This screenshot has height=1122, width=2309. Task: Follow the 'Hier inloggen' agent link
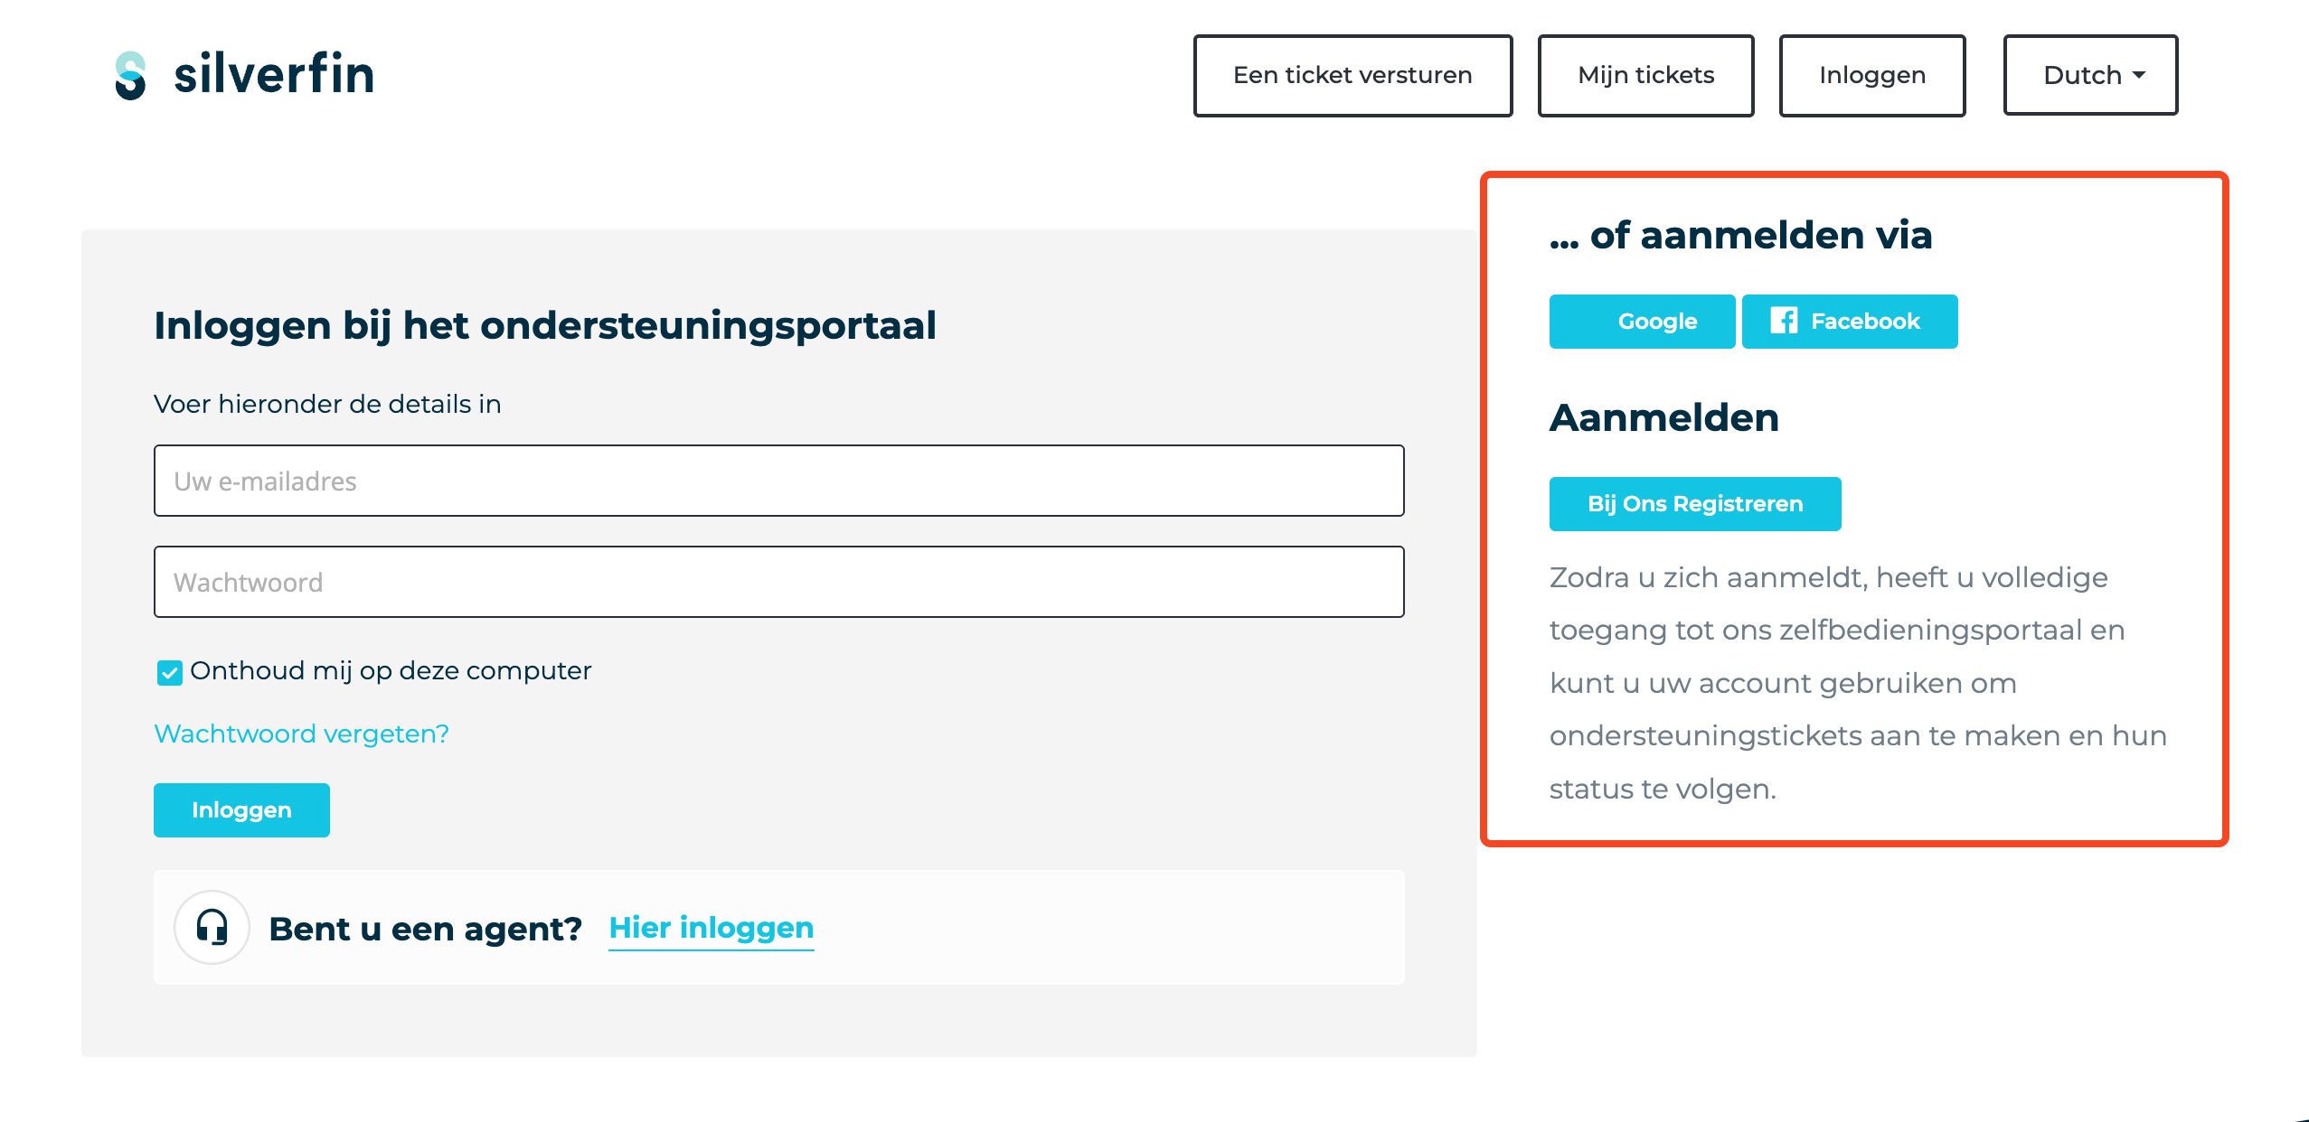click(x=712, y=928)
